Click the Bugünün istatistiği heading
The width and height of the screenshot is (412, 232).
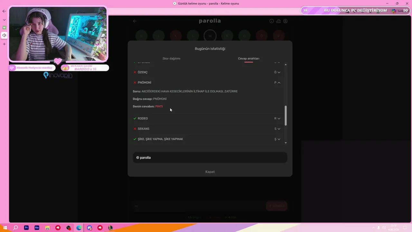coord(210,49)
